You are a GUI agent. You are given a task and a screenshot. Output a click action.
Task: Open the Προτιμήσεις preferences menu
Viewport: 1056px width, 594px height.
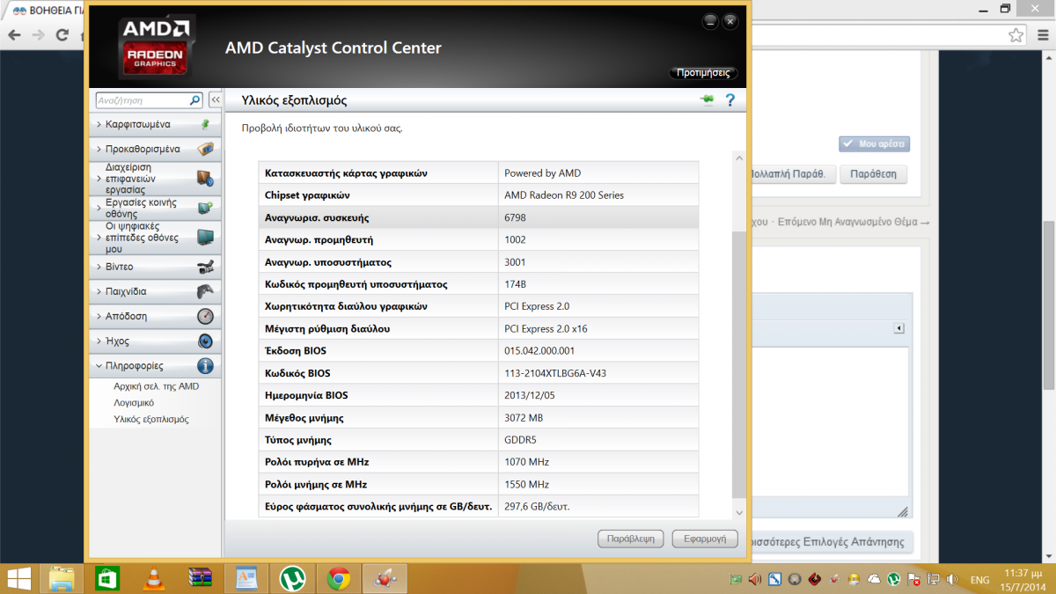tap(702, 73)
